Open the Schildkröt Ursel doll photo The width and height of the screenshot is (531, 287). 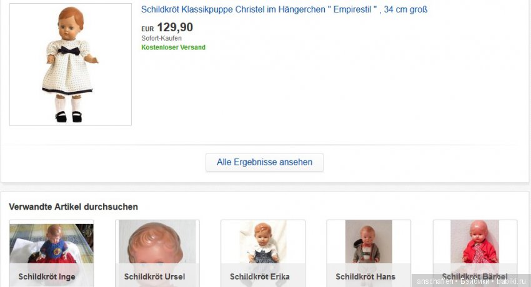[x=157, y=243]
